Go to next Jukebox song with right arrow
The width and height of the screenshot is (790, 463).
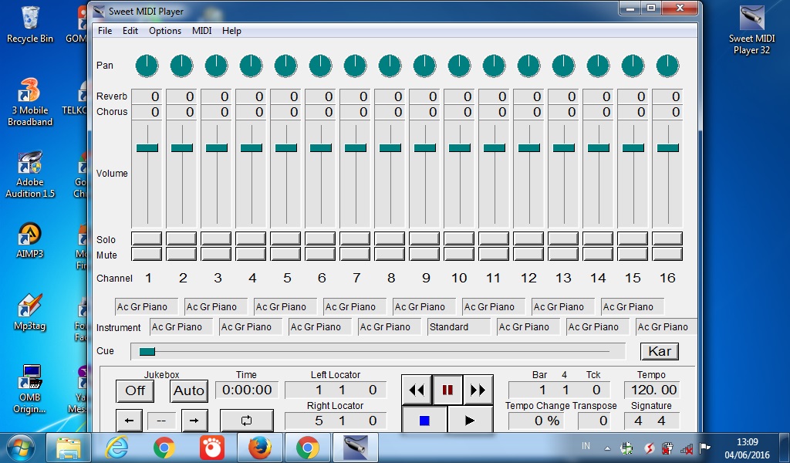(x=194, y=421)
